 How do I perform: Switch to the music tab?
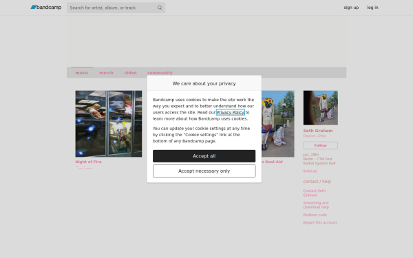82,73
